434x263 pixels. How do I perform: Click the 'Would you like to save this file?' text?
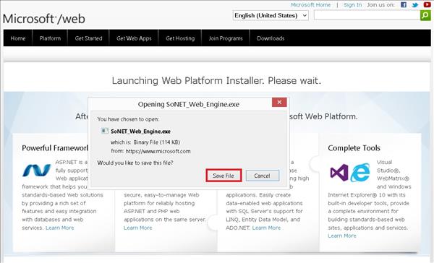[135, 163]
